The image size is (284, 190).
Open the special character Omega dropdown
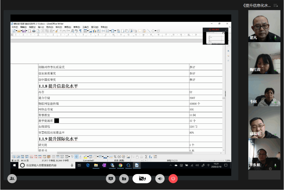click(x=115, y=31)
